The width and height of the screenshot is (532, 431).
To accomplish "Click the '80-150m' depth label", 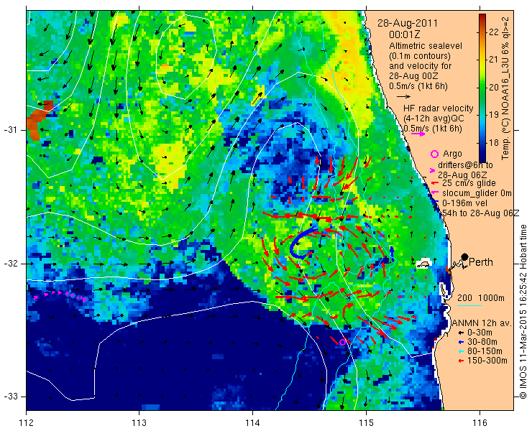I will 485,351.
